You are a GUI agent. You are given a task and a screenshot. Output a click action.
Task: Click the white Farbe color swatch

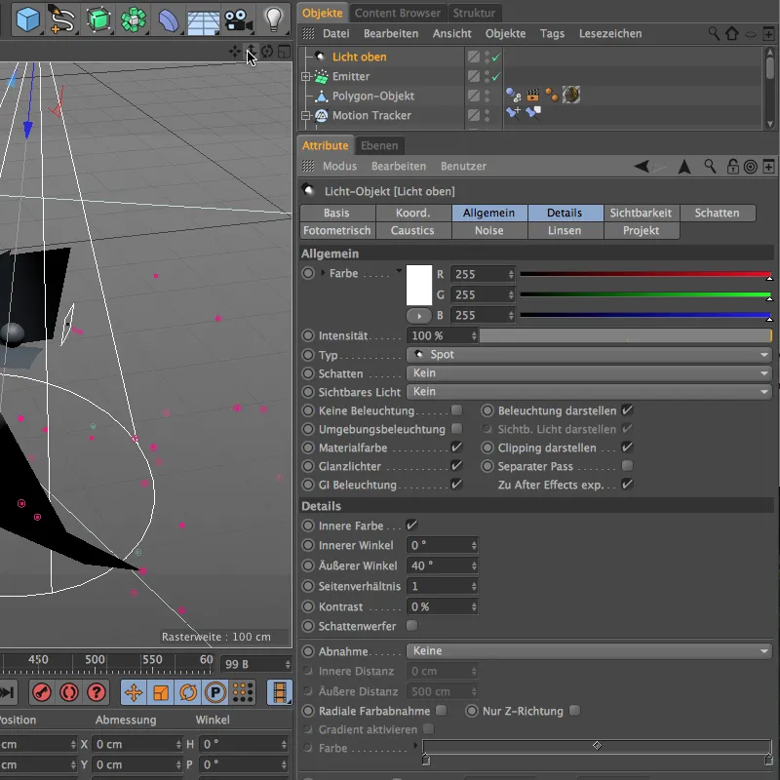[419, 285]
